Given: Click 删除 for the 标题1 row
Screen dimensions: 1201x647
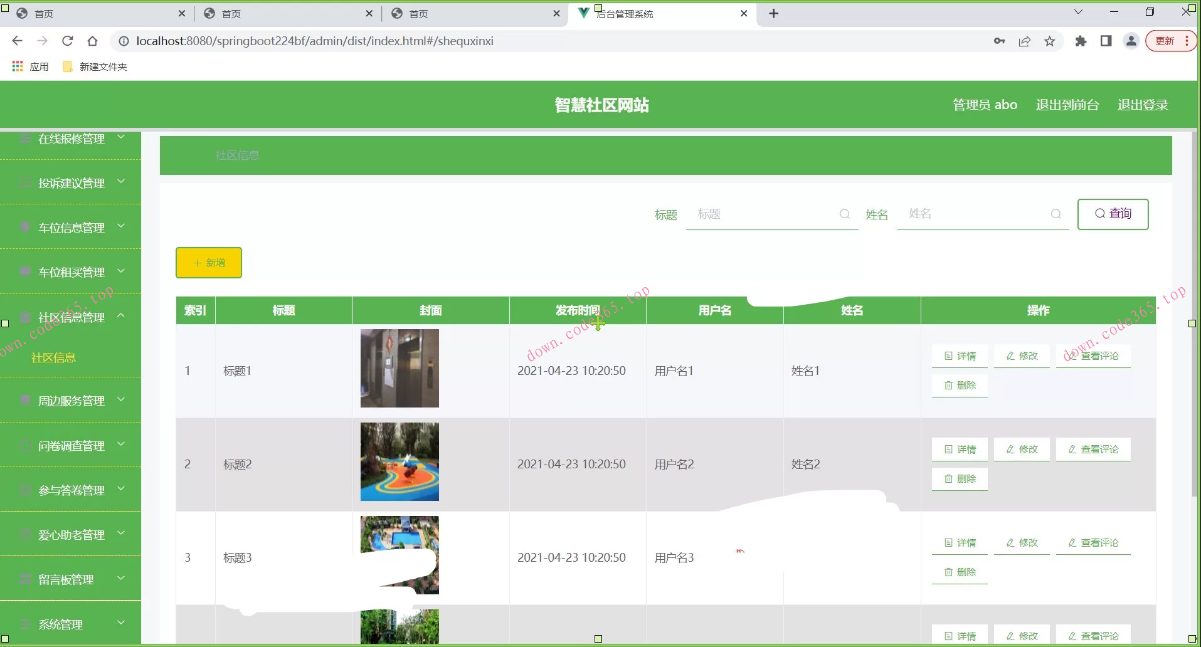Looking at the screenshot, I should coord(960,386).
